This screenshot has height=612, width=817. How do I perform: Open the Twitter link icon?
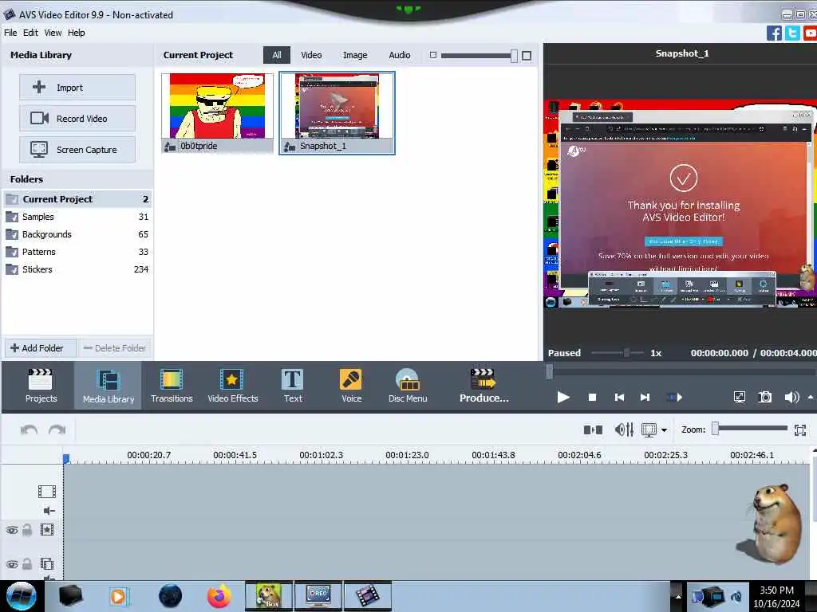[792, 33]
